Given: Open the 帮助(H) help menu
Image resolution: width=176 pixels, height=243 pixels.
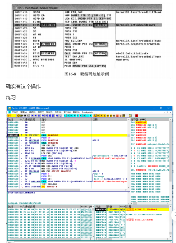Looking at the screenshot, I should coord(76,112).
